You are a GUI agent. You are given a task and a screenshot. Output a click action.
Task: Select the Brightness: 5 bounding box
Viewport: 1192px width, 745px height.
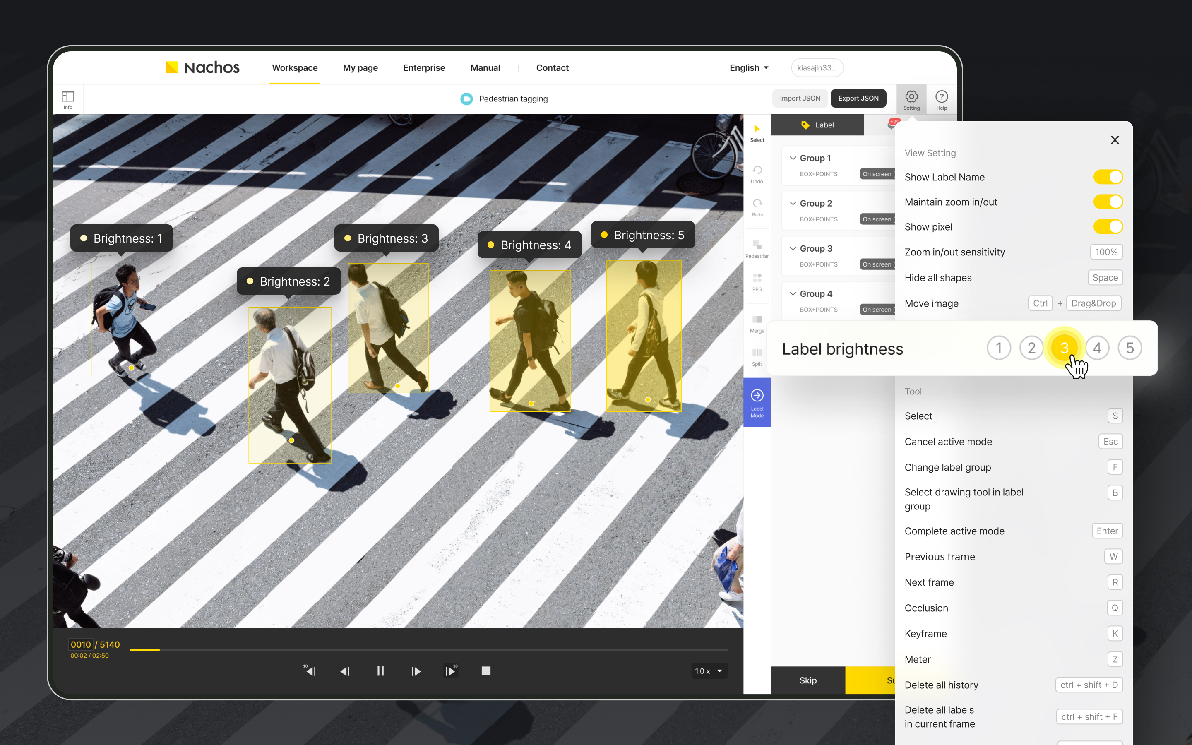click(x=644, y=336)
